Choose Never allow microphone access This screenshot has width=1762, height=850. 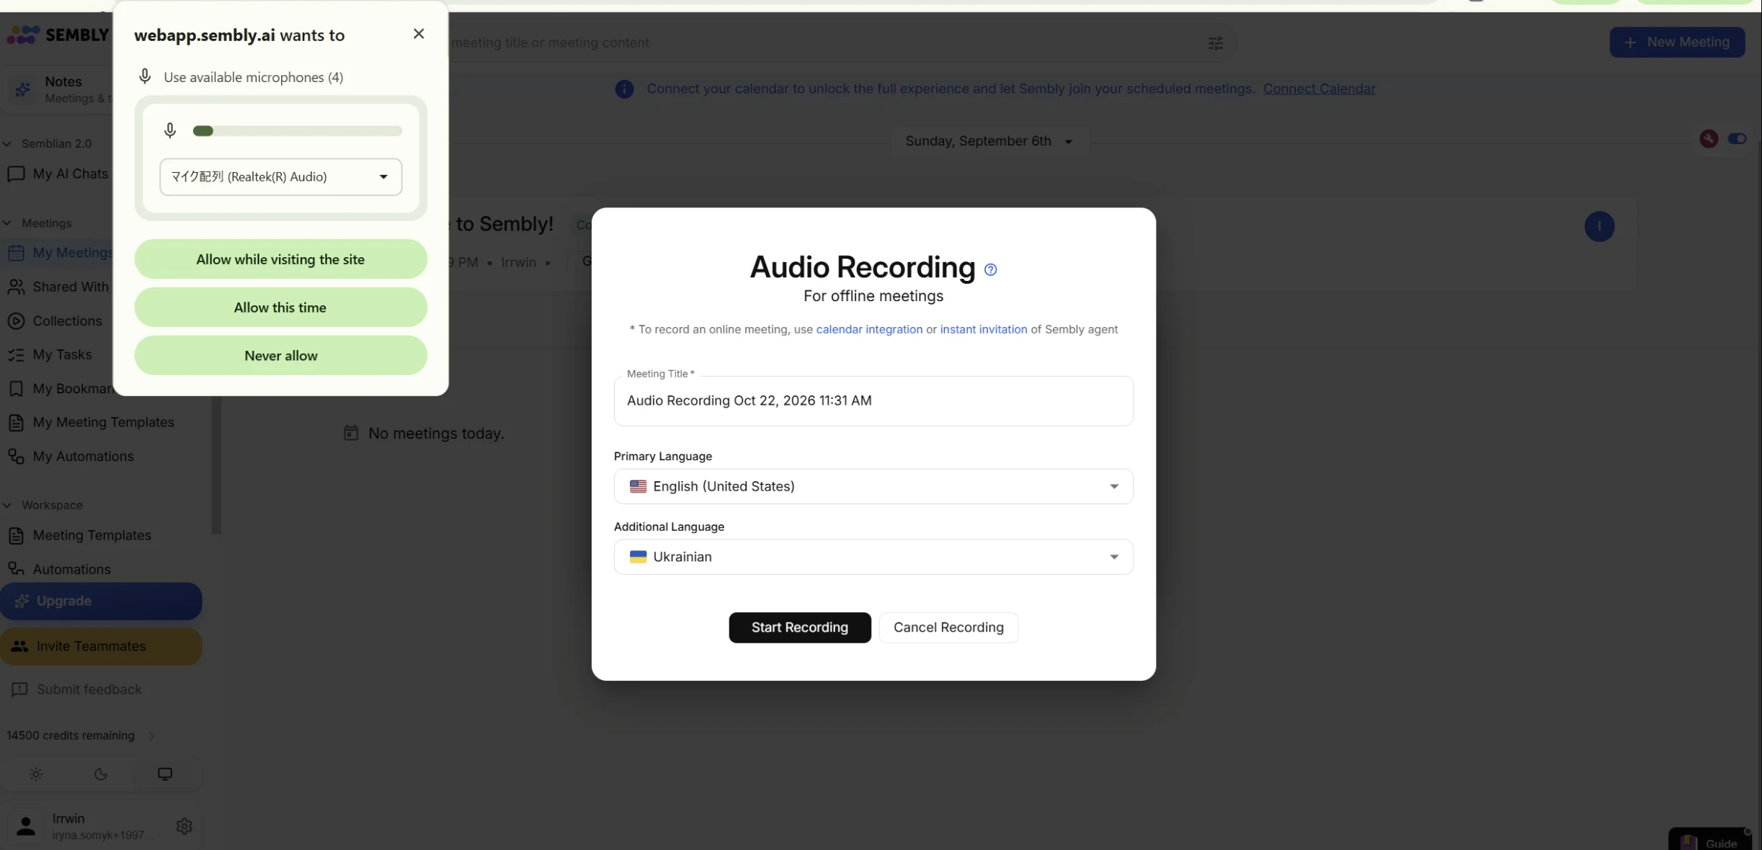280,356
